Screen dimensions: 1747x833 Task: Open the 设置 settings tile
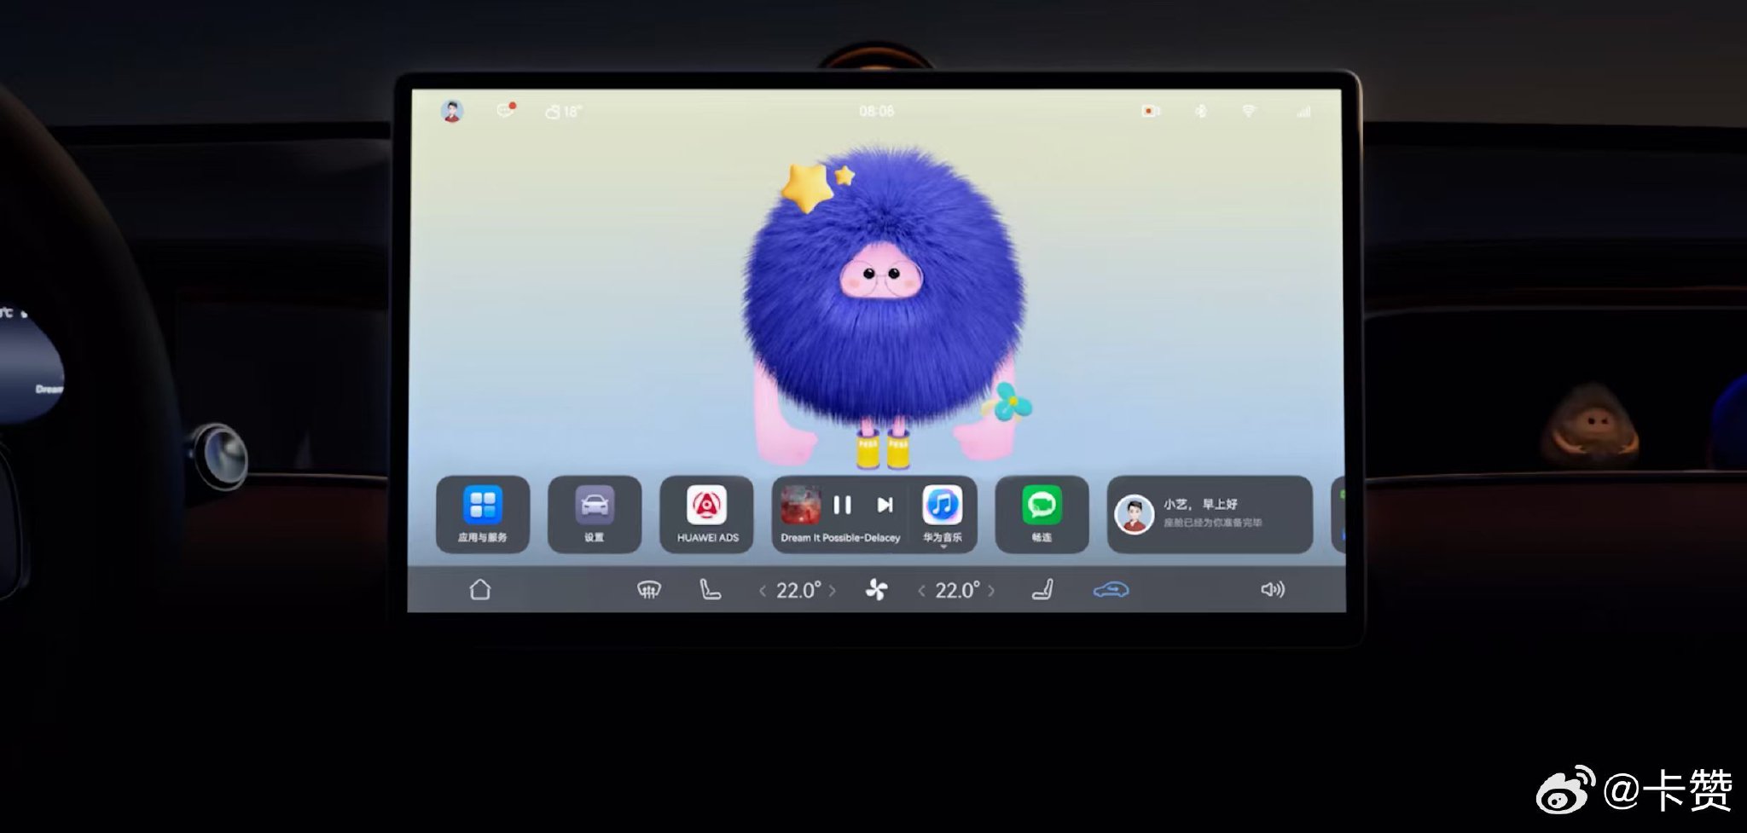pyautogui.click(x=595, y=514)
